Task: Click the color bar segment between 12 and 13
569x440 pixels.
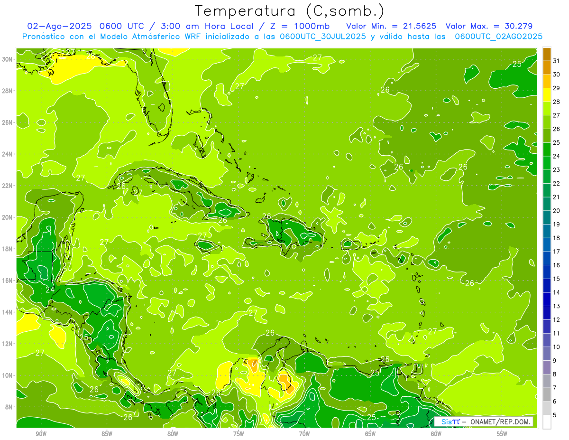Action: [x=547, y=313]
